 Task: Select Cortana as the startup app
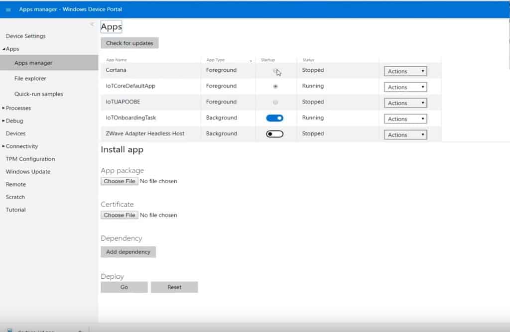[275, 71]
